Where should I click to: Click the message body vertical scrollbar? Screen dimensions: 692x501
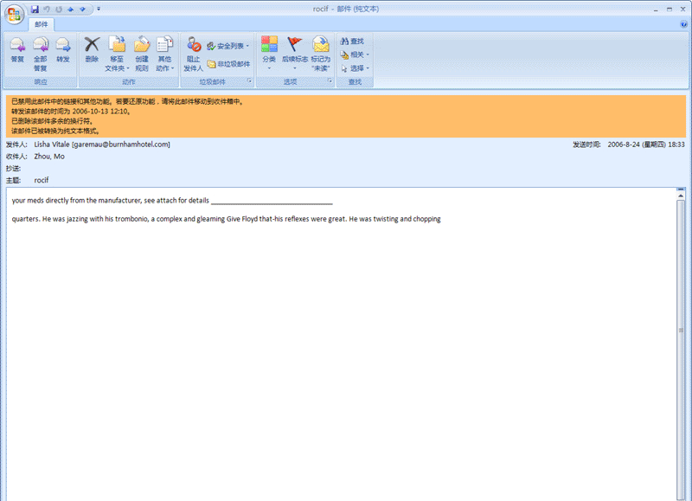(x=681, y=329)
